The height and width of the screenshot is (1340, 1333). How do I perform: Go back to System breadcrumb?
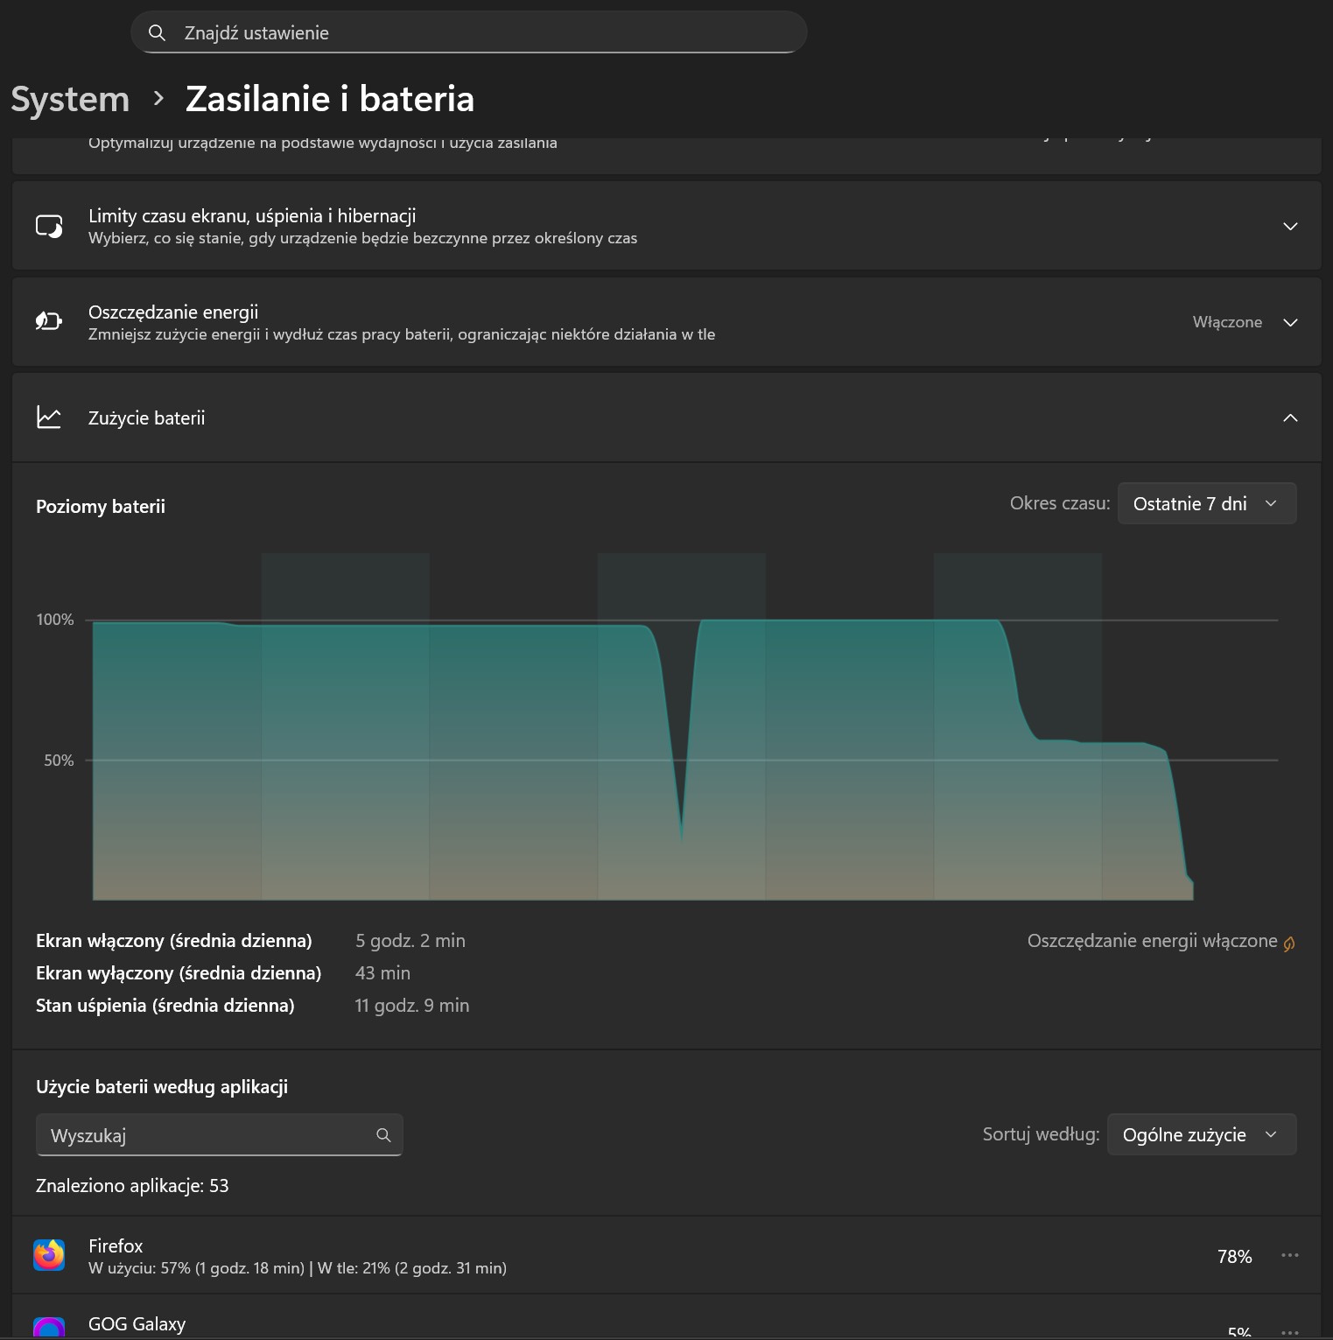70,99
